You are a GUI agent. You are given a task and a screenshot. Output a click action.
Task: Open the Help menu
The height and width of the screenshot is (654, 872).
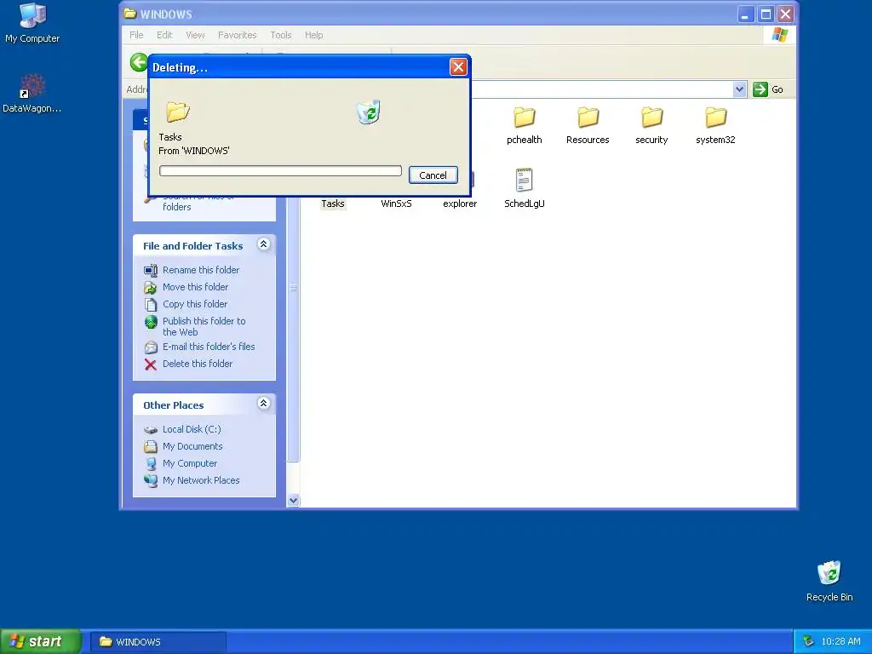coord(313,35)
